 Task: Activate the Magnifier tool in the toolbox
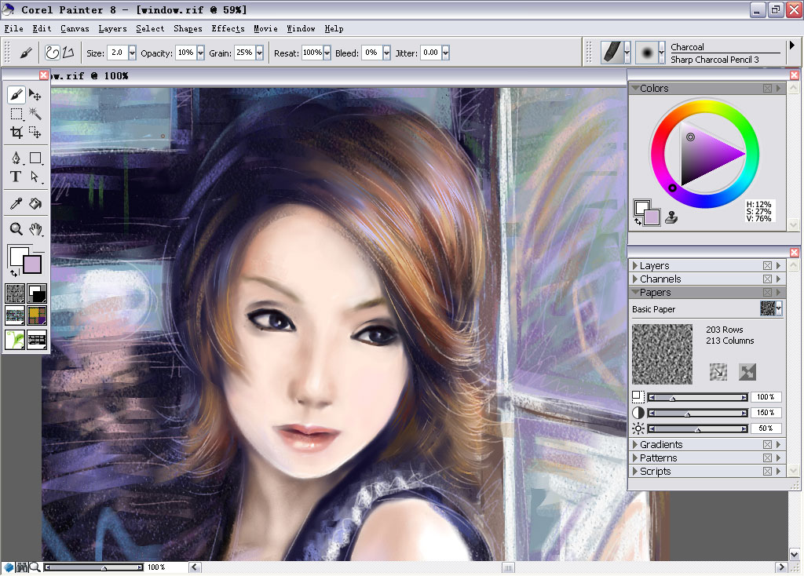tap(16, 229)
